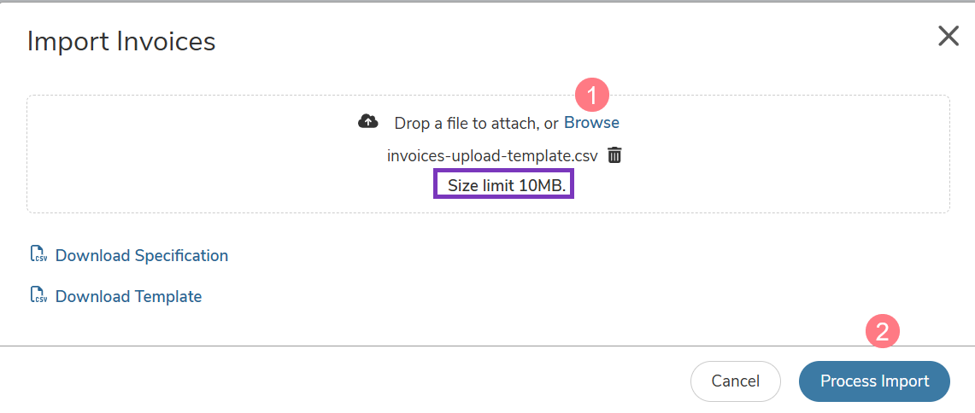975x413 pixels.
Task: Open the Download Template link
Action: coord(129,296)
